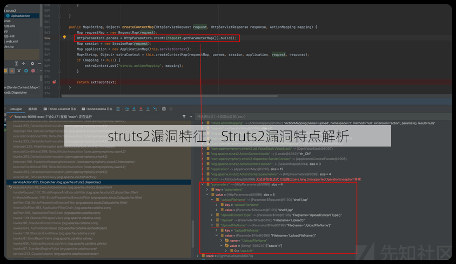Click line 564 code HttpParameters params

(157, 38)
